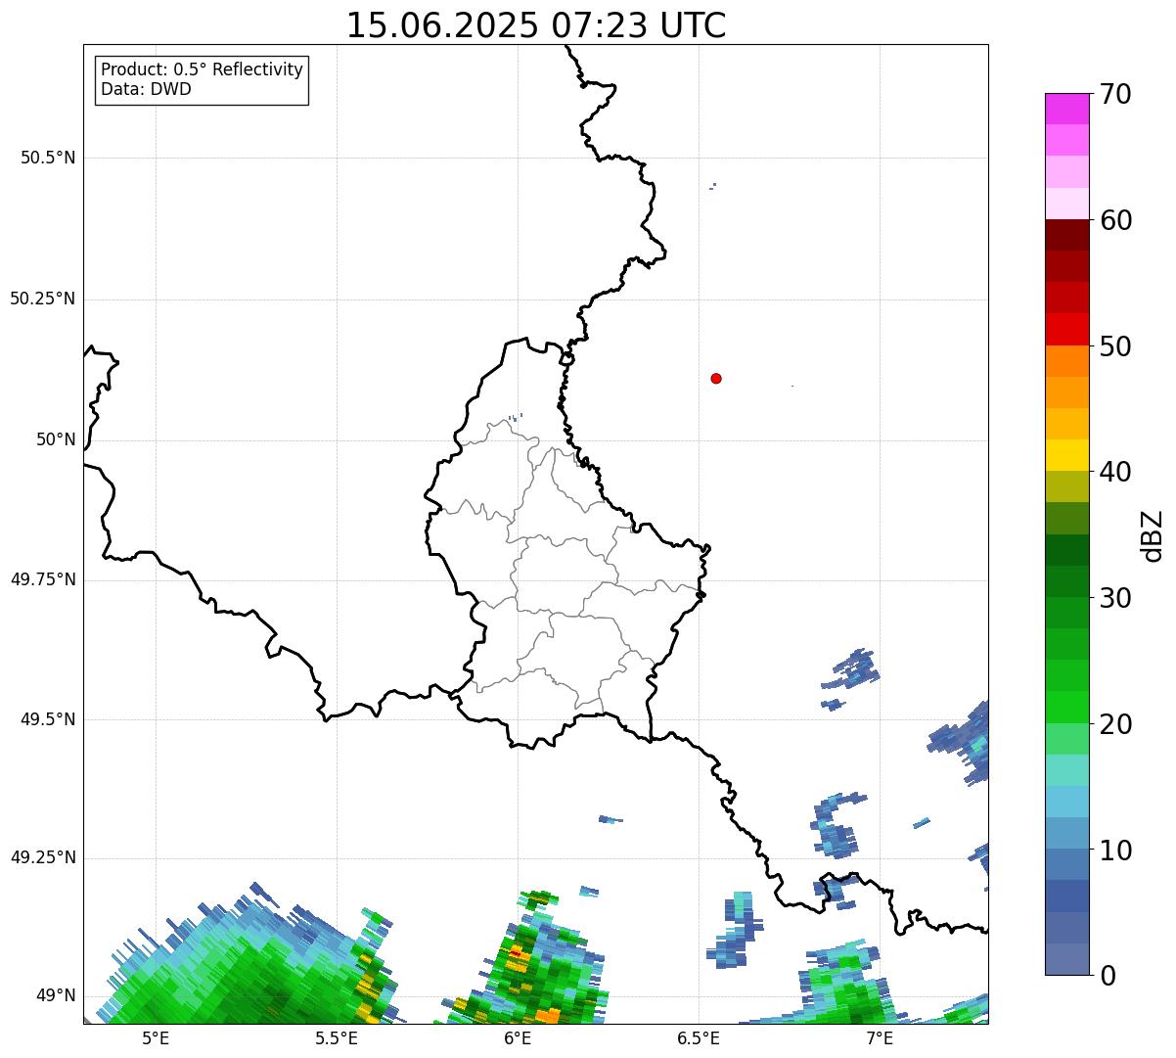Click the colorbar tick label 10
1176x1058 pixels.
(1115, 850)
